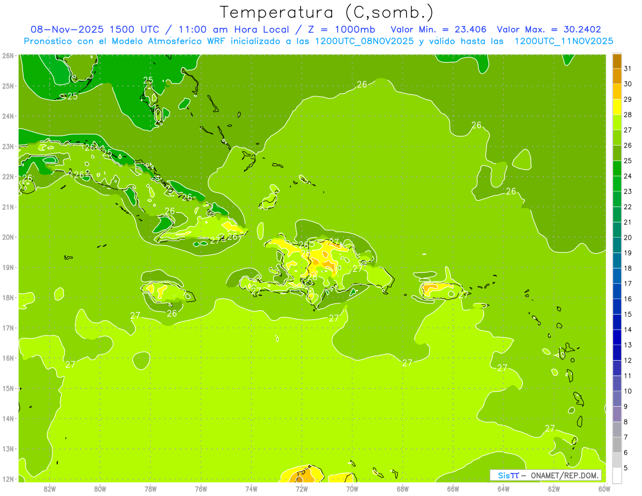
Task: Click the 66W longitude axis label
Action: coord(453,489)
